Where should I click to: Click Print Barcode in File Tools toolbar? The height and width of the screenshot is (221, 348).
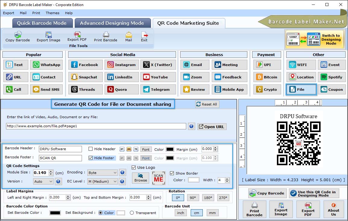(105, 37)
